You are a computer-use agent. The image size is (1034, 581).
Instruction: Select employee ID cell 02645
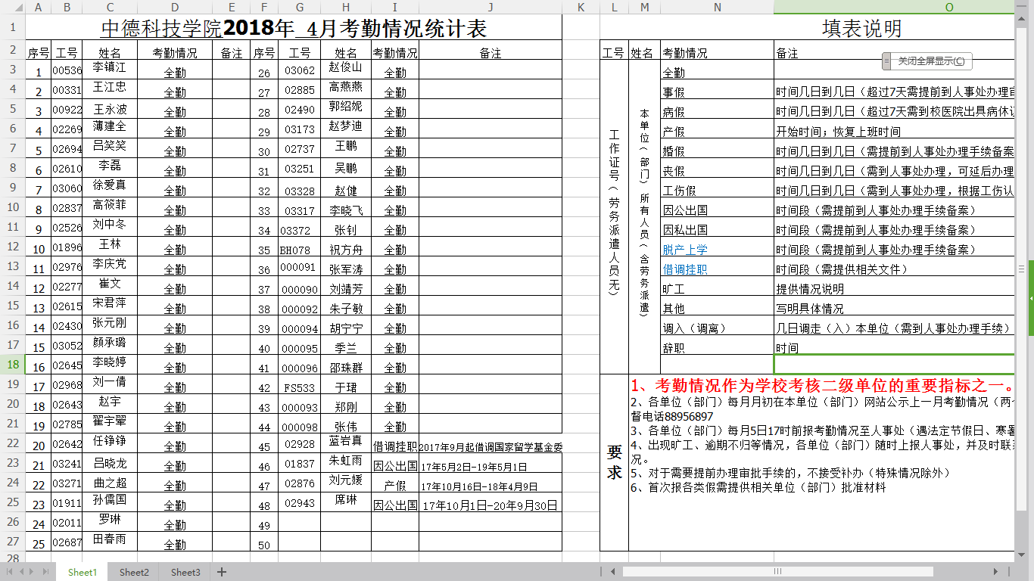click(x=67, y=365)
